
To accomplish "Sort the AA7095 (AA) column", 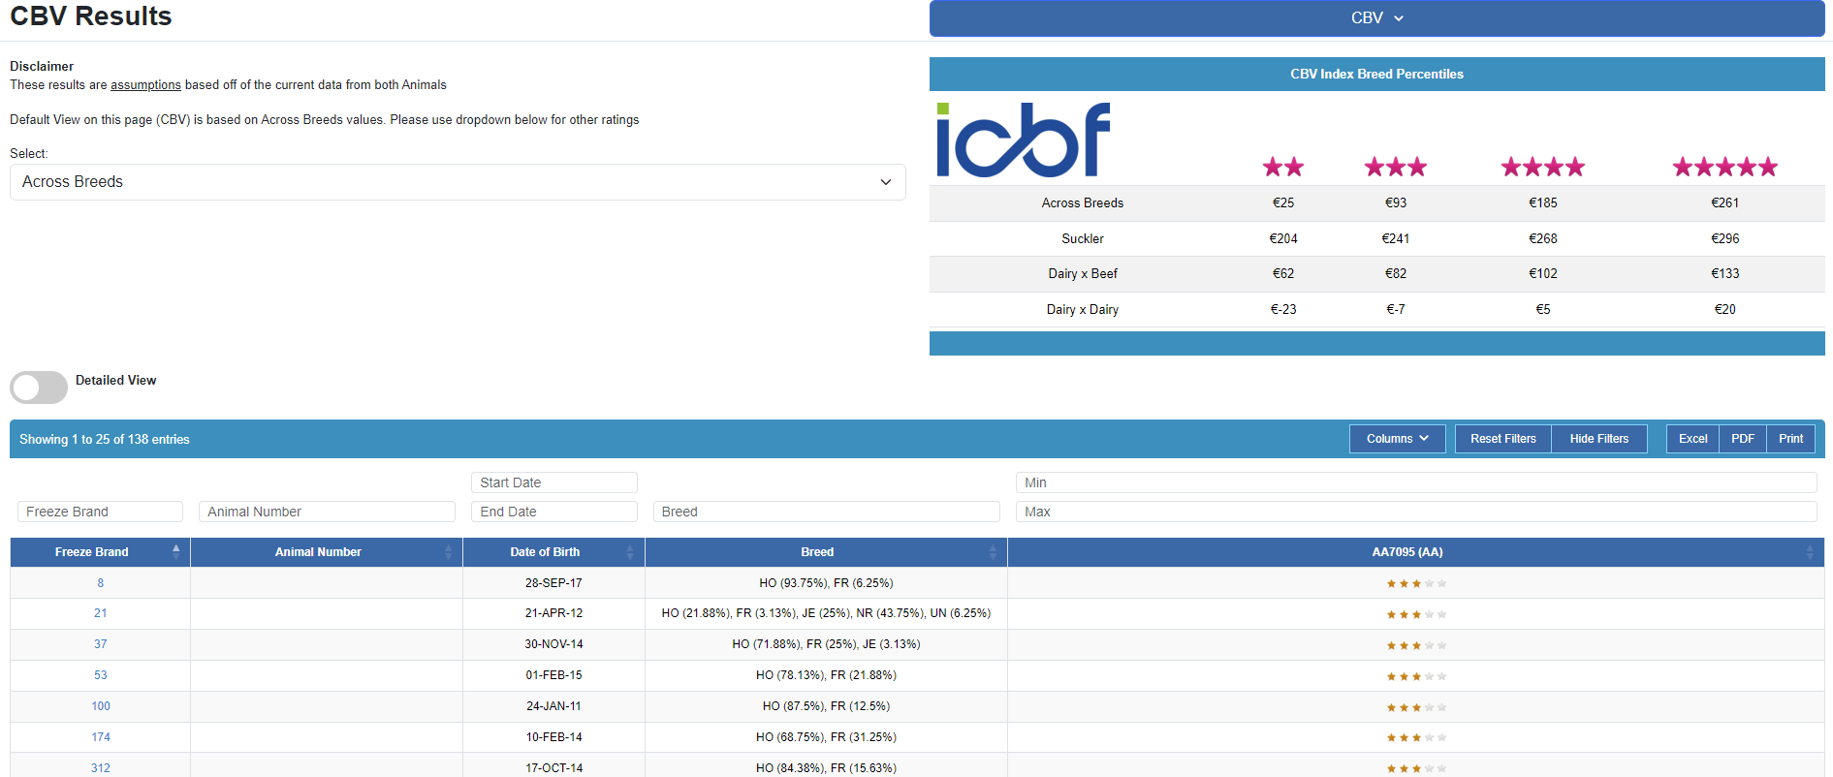I will [1809, 552].
